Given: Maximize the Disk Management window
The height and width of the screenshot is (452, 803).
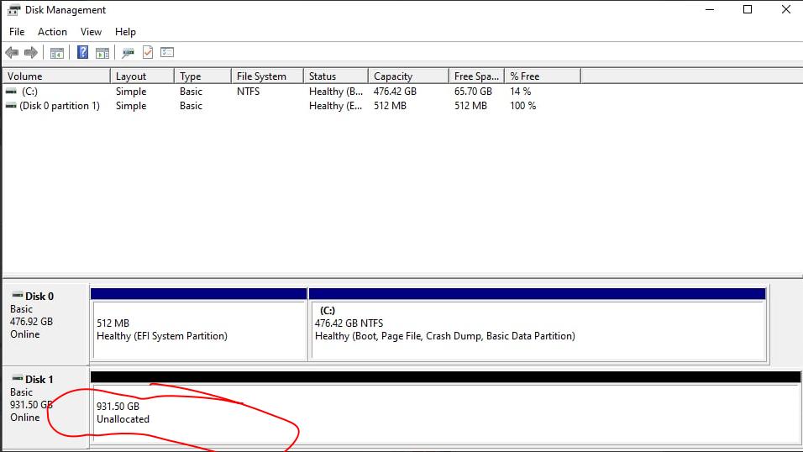Looking at the screenshot, I should [x=748, y=10].
